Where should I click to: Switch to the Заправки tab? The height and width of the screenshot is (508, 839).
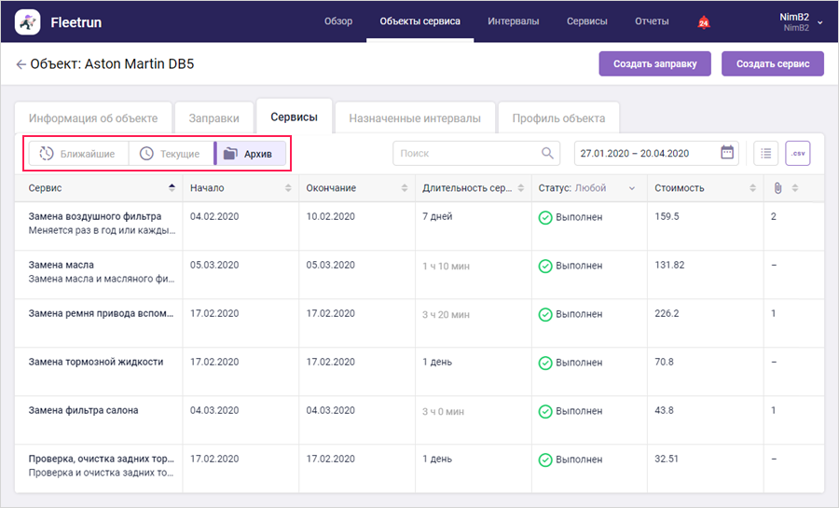pos(214,118)
